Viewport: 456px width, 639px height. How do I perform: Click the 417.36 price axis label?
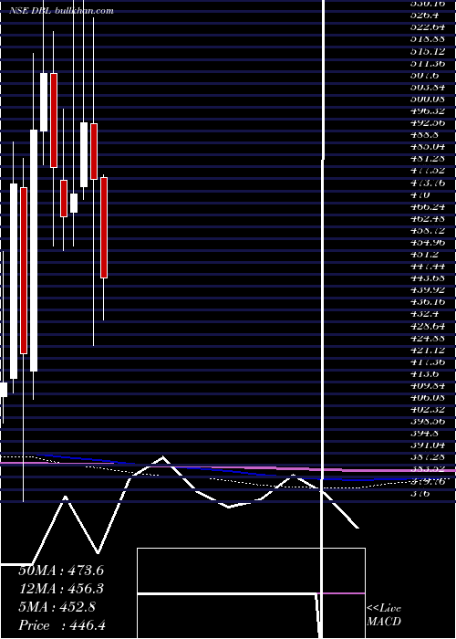pyautogui.click(x=429, y=361)
